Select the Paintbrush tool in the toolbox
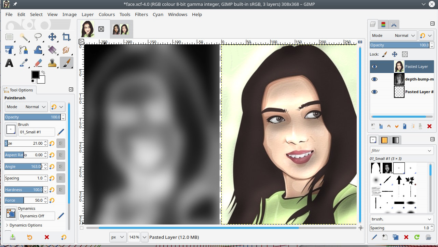Image resolution: width=438 pixels, height=247 pixels. pos(67,63)
